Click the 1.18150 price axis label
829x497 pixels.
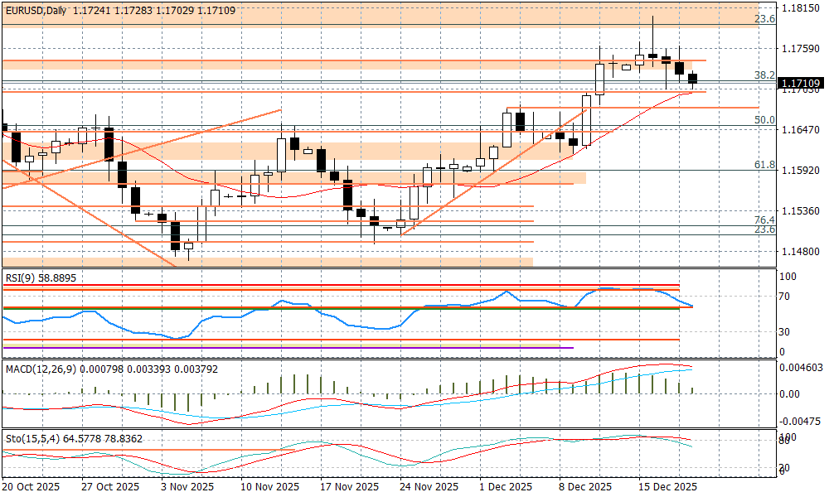tap(800, 8)
